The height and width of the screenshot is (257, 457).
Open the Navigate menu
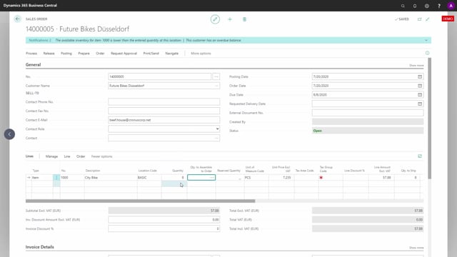(x=171, y=54)
